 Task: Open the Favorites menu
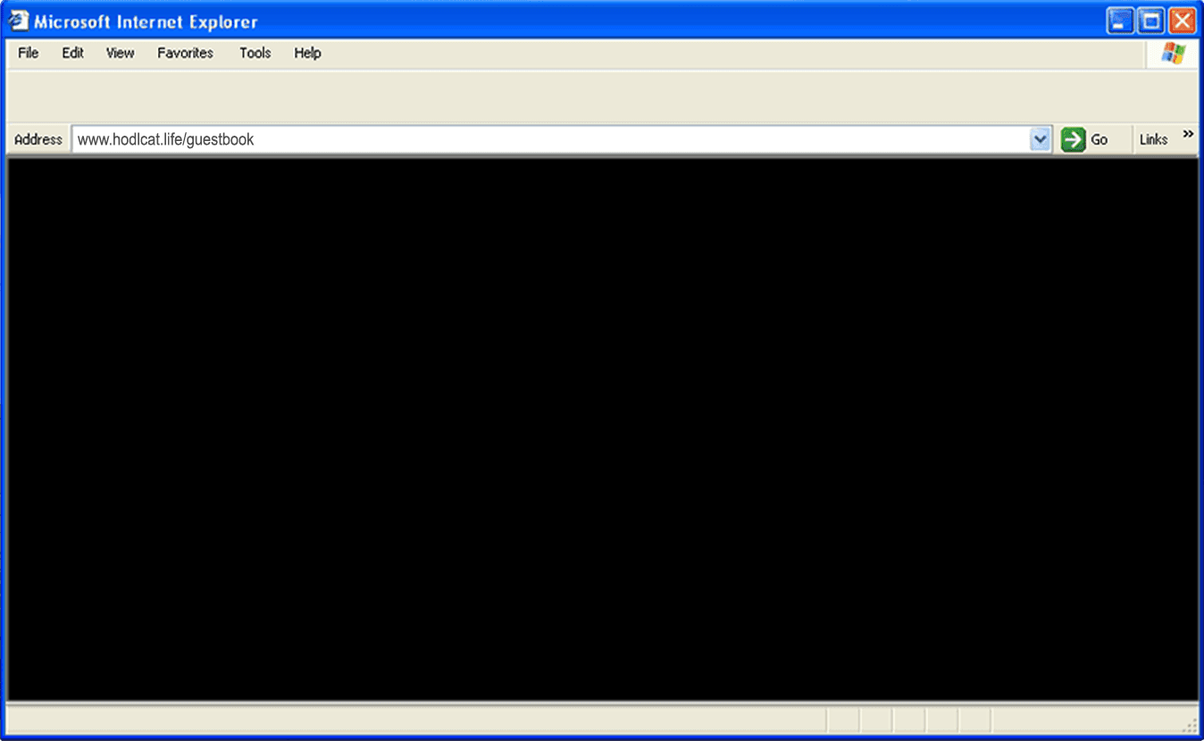pos(185,53)
